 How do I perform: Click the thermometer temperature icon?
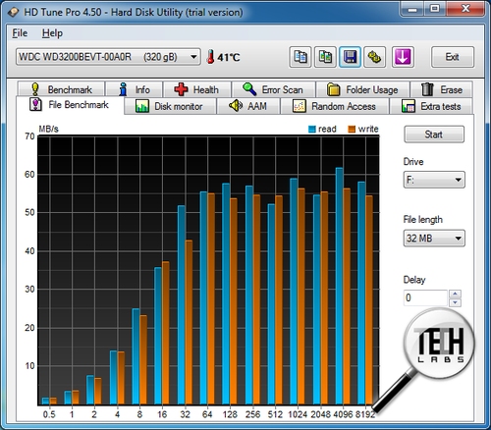(211, 57)
